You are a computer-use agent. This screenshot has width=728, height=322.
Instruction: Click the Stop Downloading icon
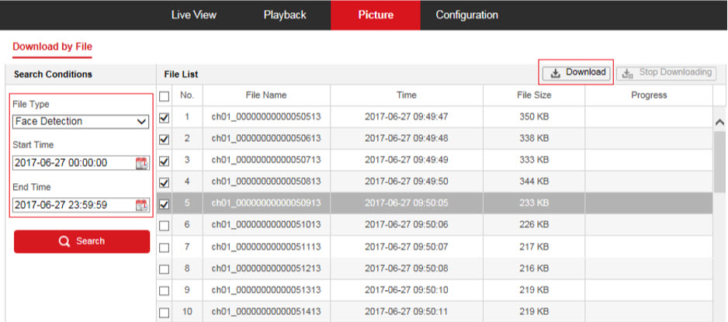pos(628,73)
